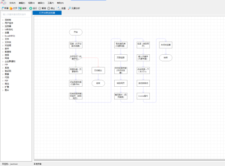Viewport: 225px width, 166px height.
Task: Select the 系统 tree row
Action: pyautogui.click(x=7, y=68)
